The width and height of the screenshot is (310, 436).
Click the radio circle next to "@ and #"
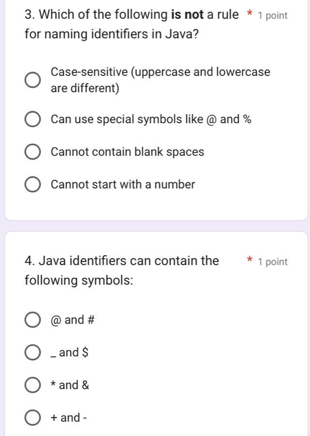pos(32,320)
